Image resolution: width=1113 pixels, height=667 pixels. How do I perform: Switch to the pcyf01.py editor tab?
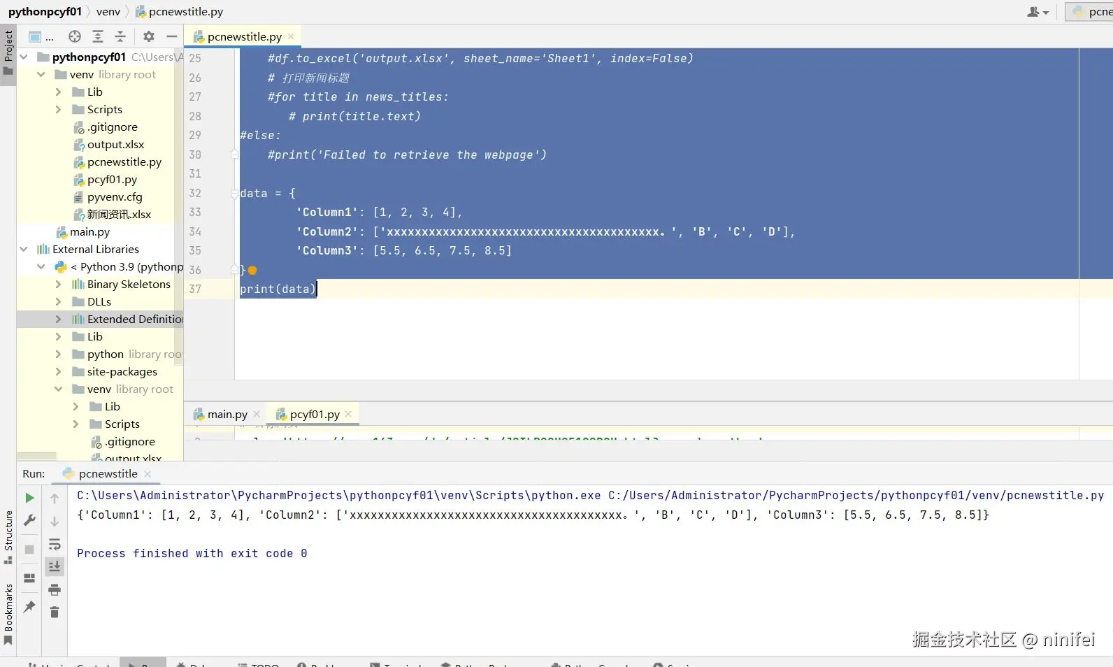[315, 414]
